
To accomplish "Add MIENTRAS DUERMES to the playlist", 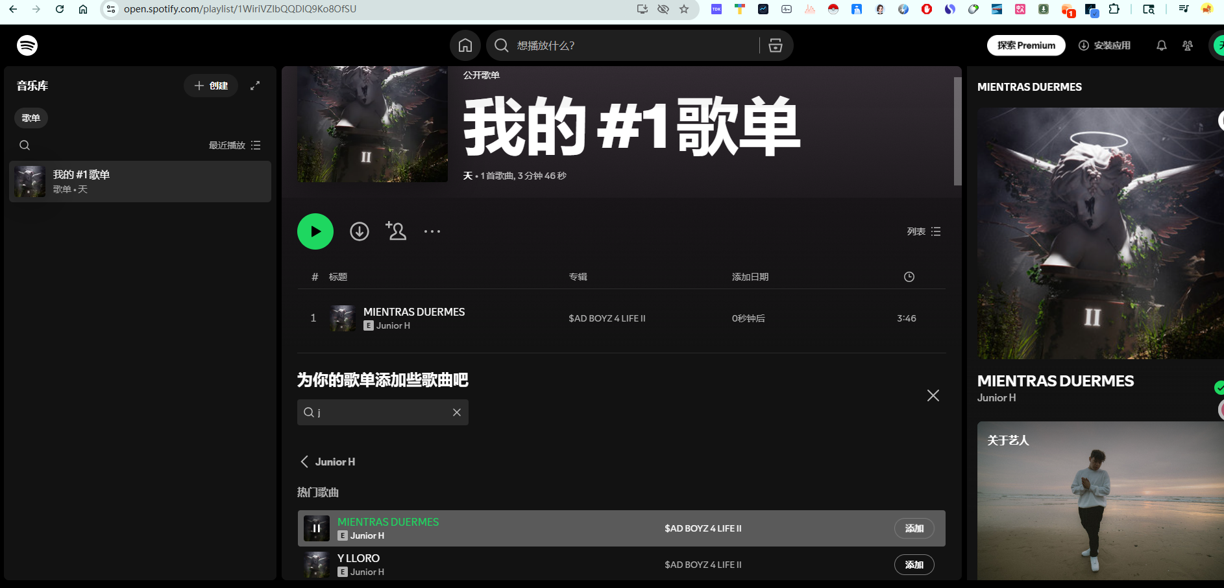I will [914, 528].
